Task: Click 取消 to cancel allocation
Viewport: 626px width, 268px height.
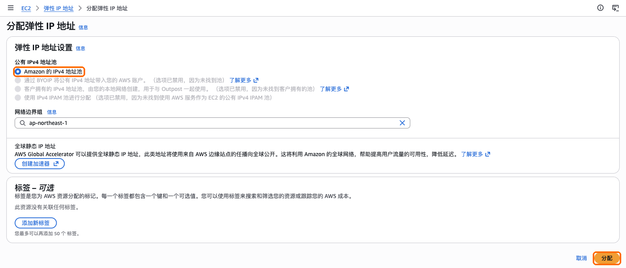Action: 581,258
